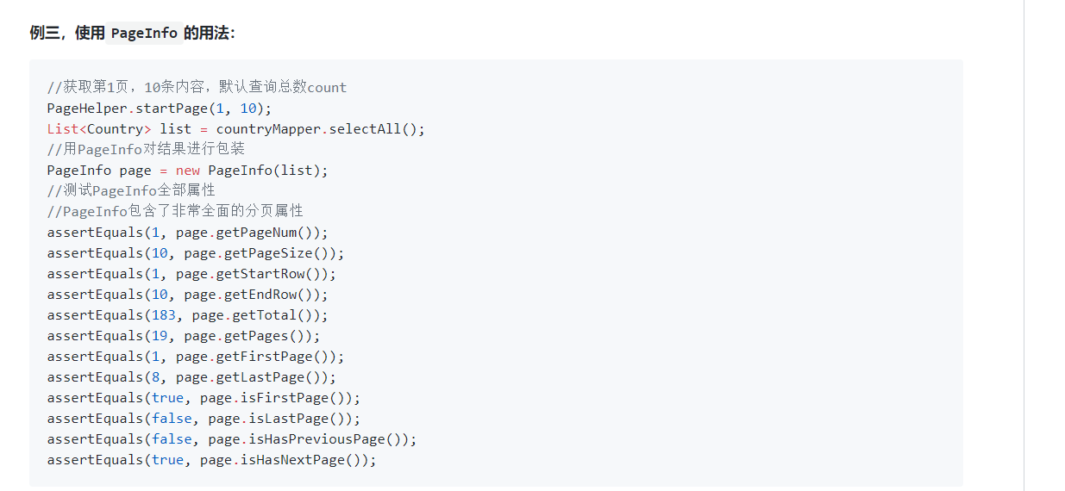Screen dimensions: 1065x491
Task: Click the comment "测试PageInfo全部属性"
Action: click(131, 190)
